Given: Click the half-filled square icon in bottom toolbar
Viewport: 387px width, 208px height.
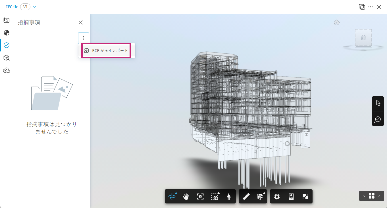Looking at the screenshot, I should [305, 196].
